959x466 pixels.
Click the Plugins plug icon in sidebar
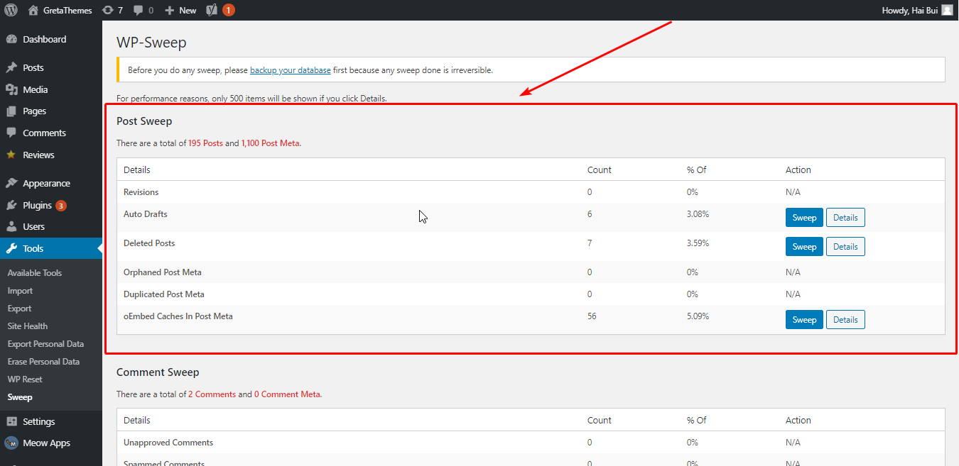pyautogui.click(x=11, y=205)
